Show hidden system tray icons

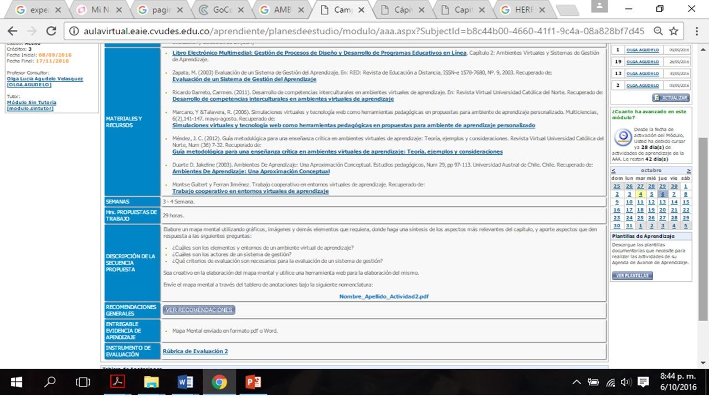tap(577, 382)
